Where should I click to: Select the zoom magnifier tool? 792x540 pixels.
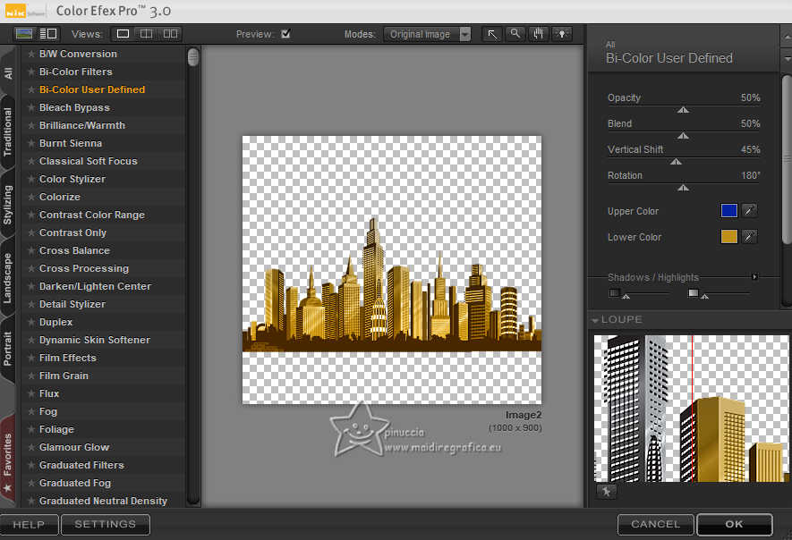[515, 34]
